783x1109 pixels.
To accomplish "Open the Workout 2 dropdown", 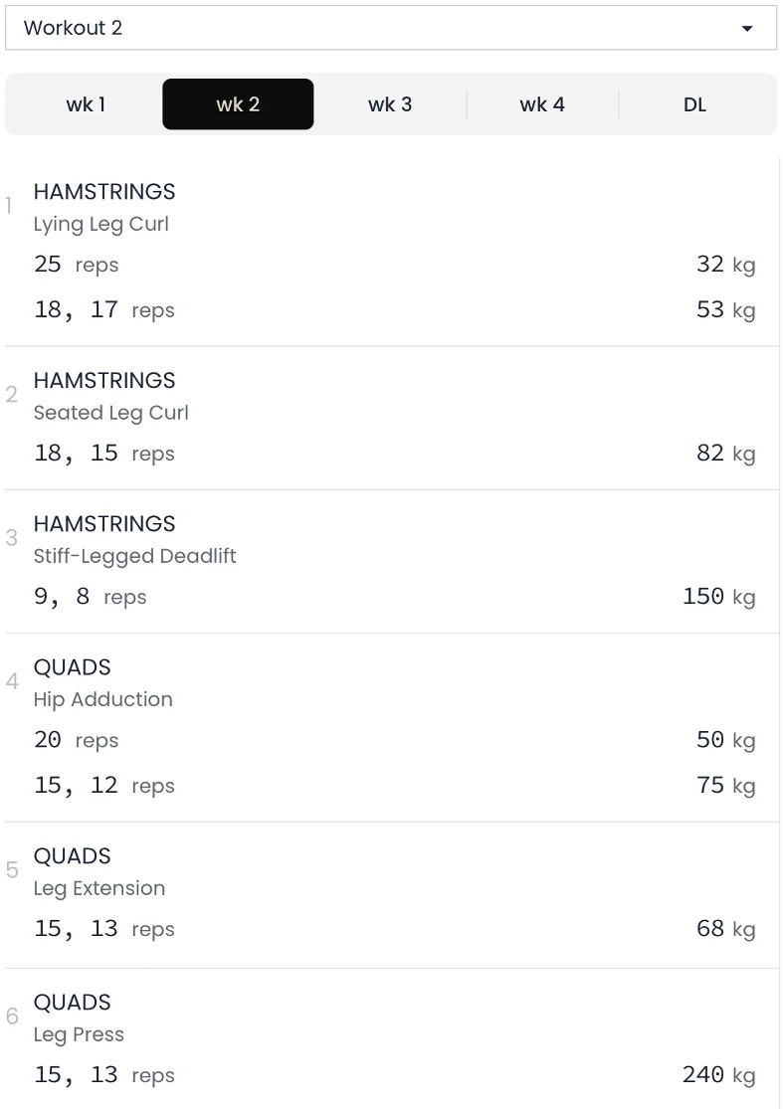I will pos(390,28).
